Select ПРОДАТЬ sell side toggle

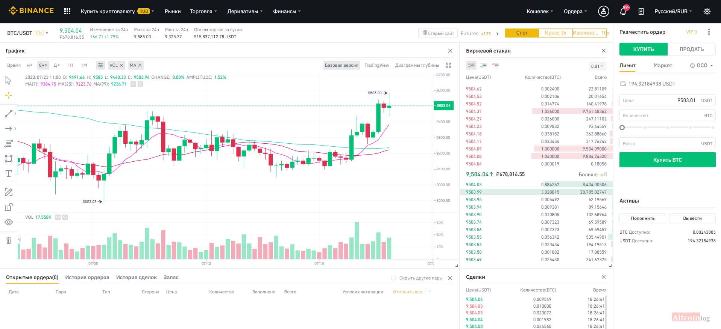(x=692, y=49)
